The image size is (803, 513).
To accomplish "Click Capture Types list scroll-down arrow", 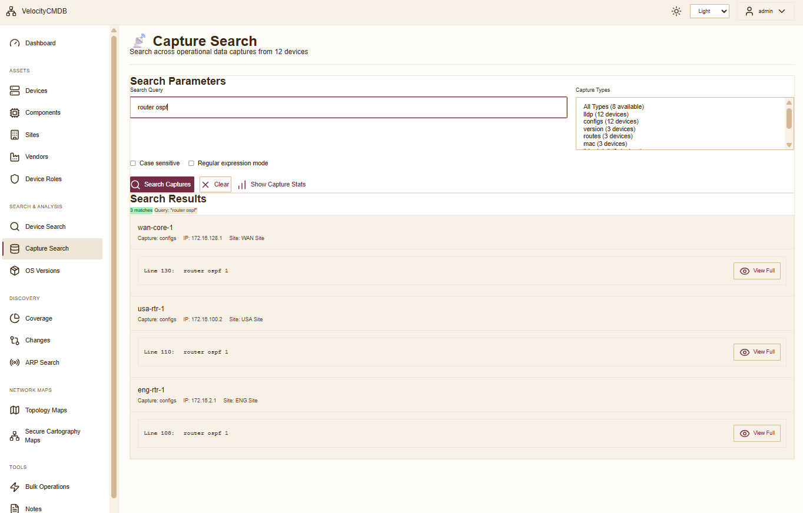I will 789,145.
